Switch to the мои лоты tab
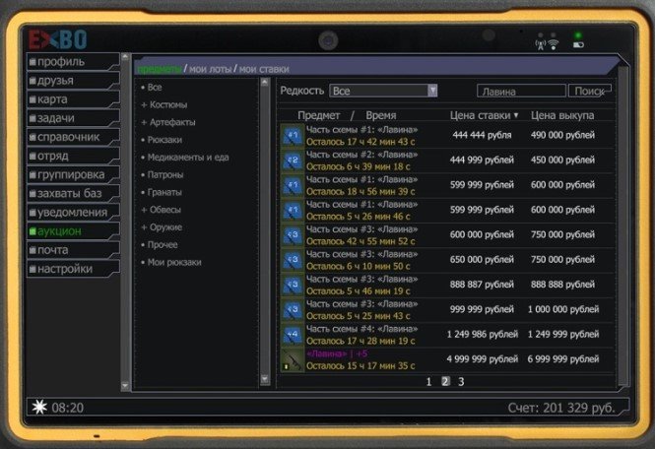Image resolution: width=655 pixels, height=449 pixels. click(x=210, y=69)
